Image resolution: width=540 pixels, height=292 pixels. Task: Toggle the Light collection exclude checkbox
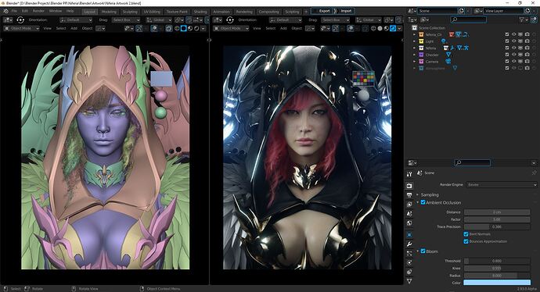[x=507, y=41]
